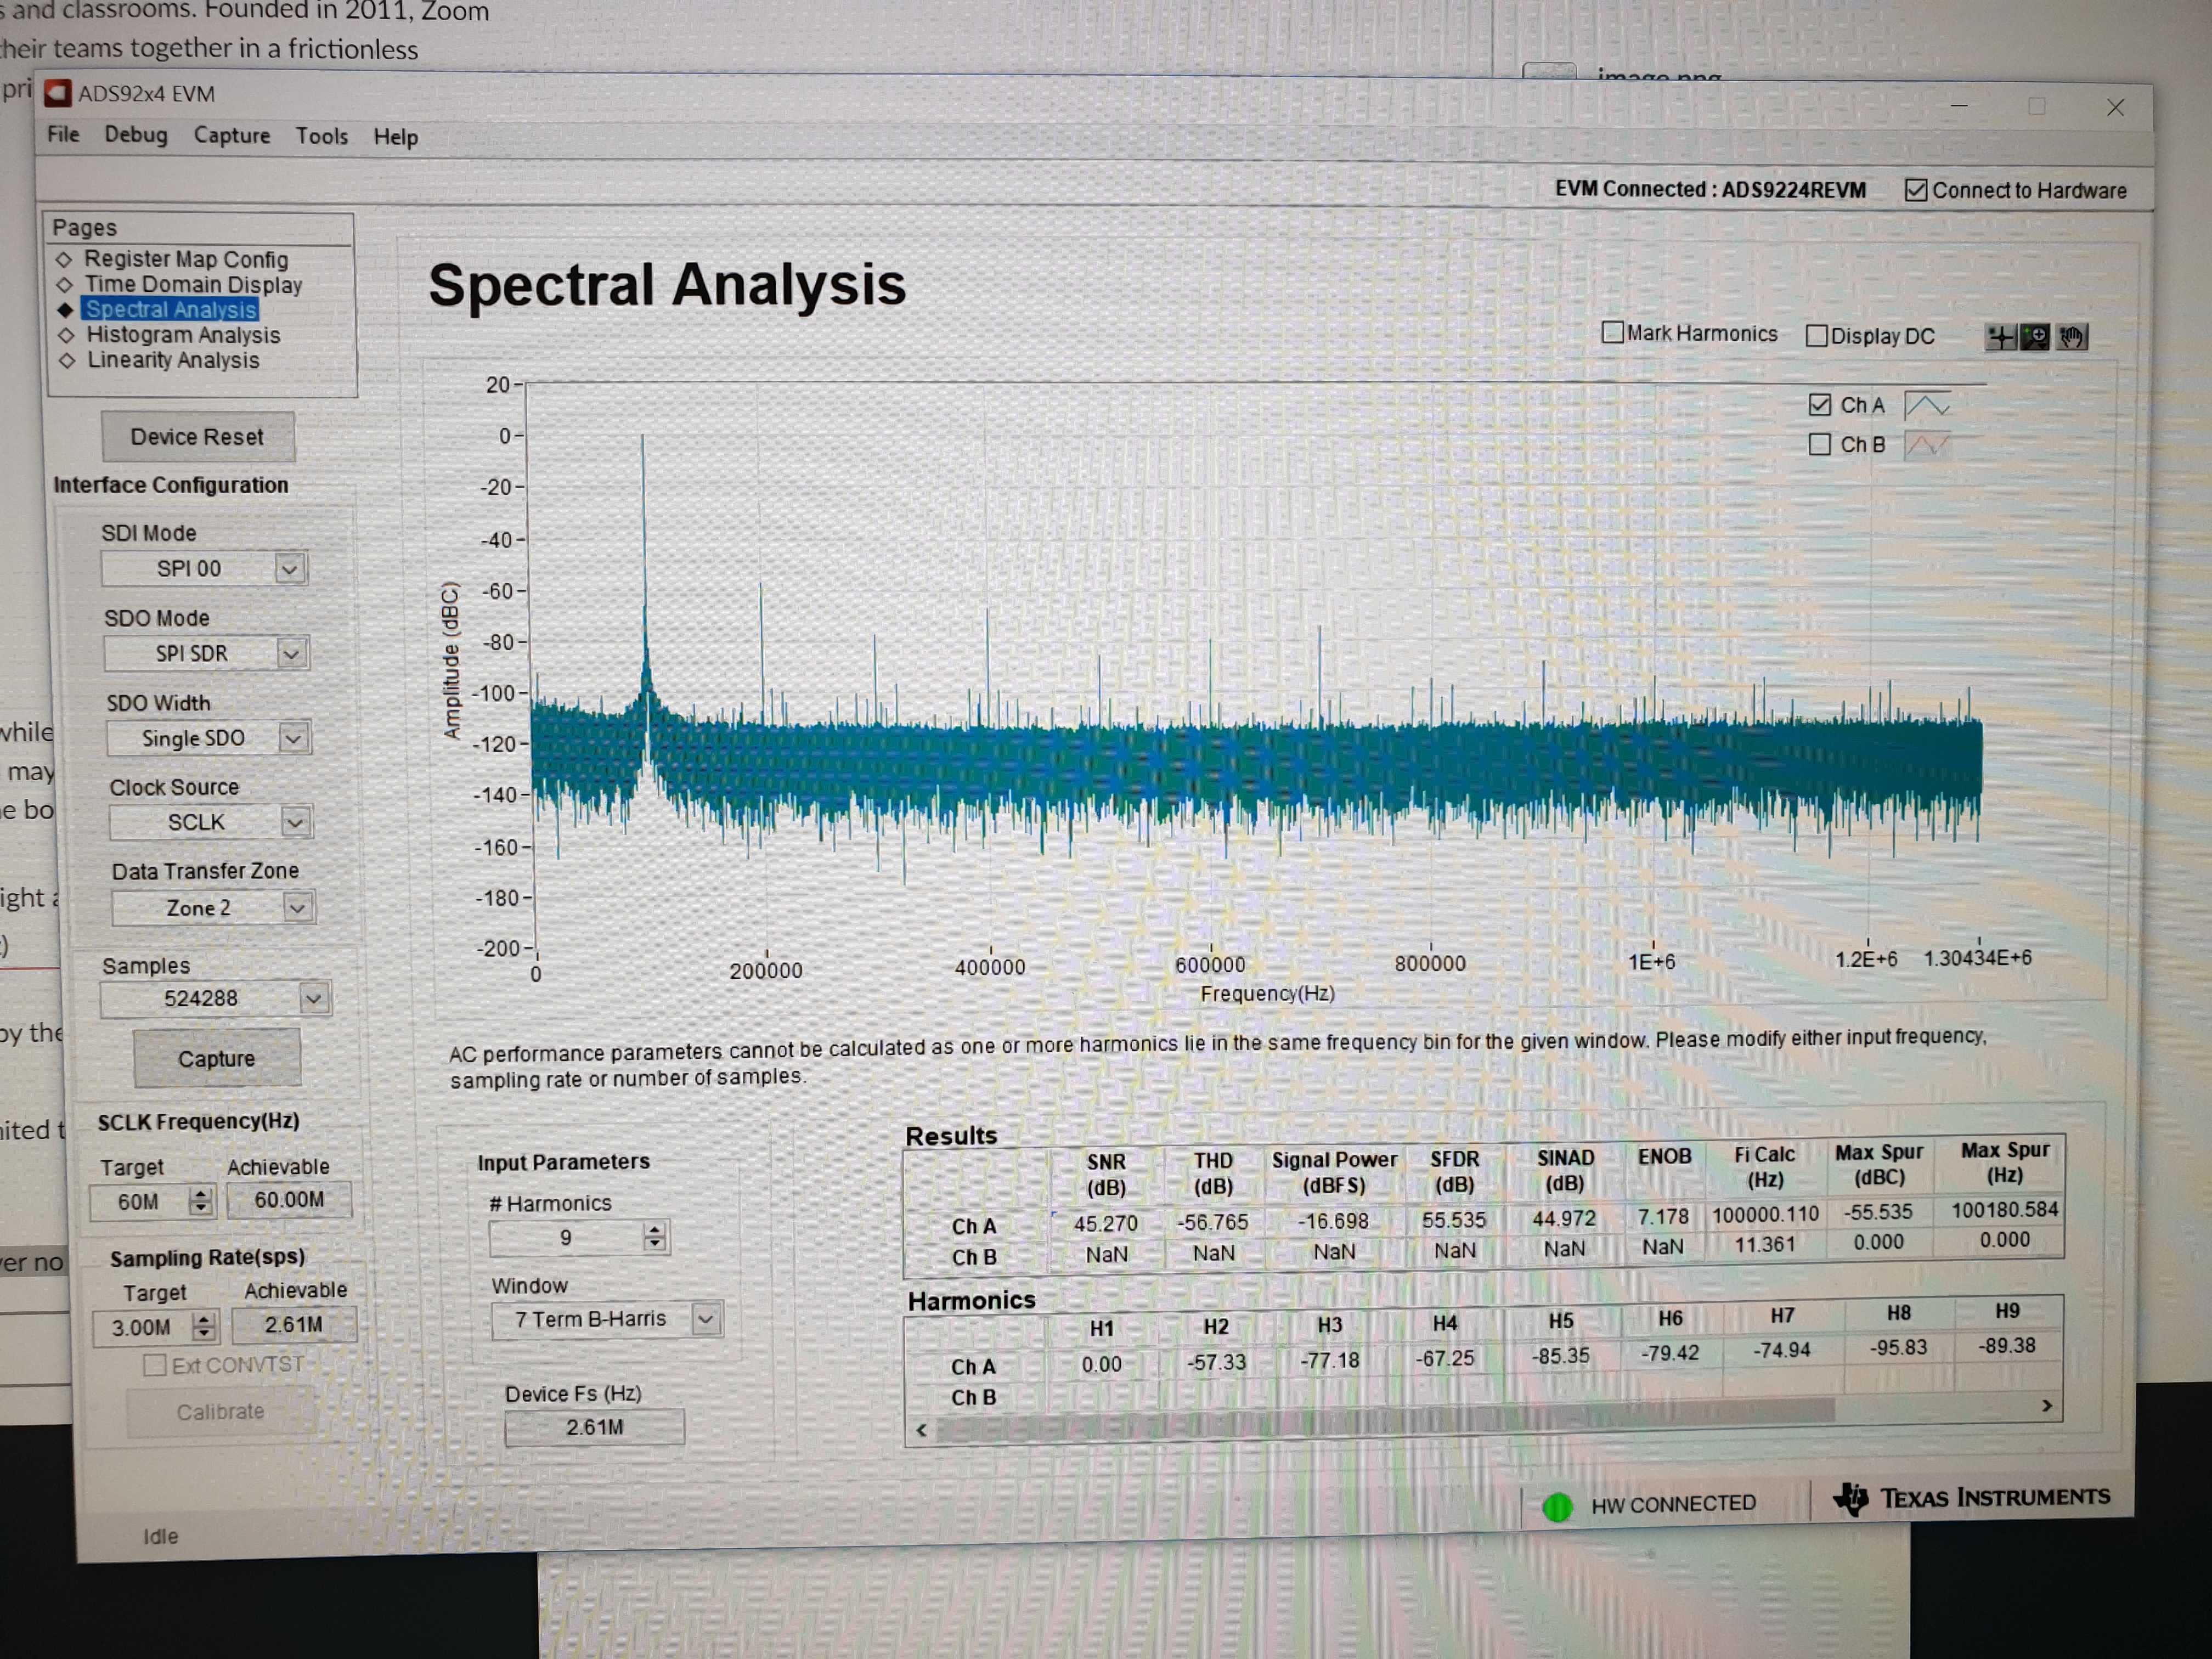Click Ch A plot style icon

[1927, 405]
